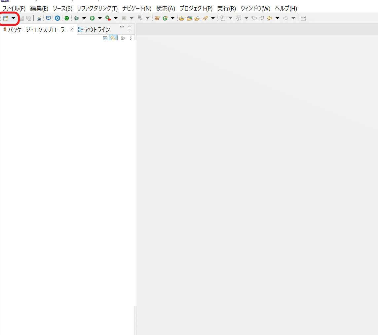Click the New Java Class icon
Screen dimensions: 378x335
point(165,18)
